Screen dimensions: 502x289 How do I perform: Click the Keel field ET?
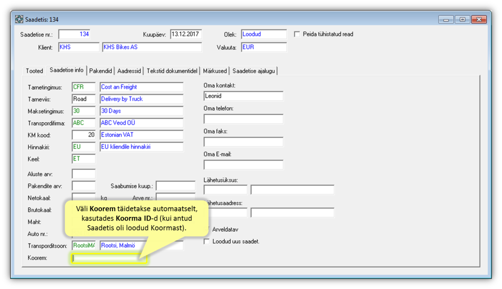[84, 159]
